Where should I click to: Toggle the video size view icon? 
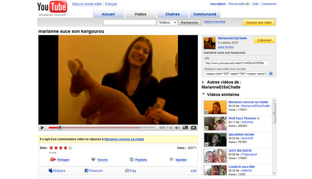(x=185, y=127)
